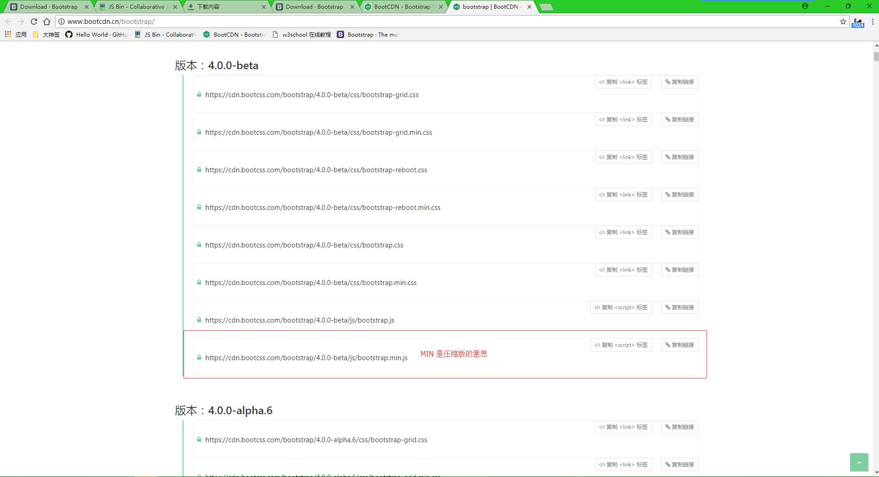This screenshot has height=477, width=879.
Task: Switch to the BootCDN - Bootstrap tab
Action: tap(403, 7)
